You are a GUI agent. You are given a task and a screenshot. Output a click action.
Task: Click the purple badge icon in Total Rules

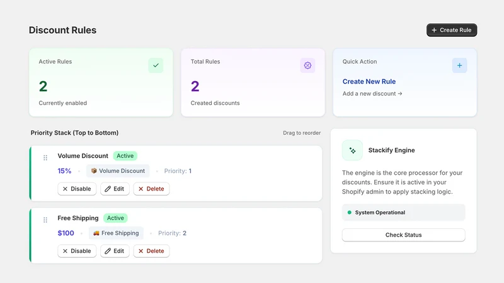307,65
